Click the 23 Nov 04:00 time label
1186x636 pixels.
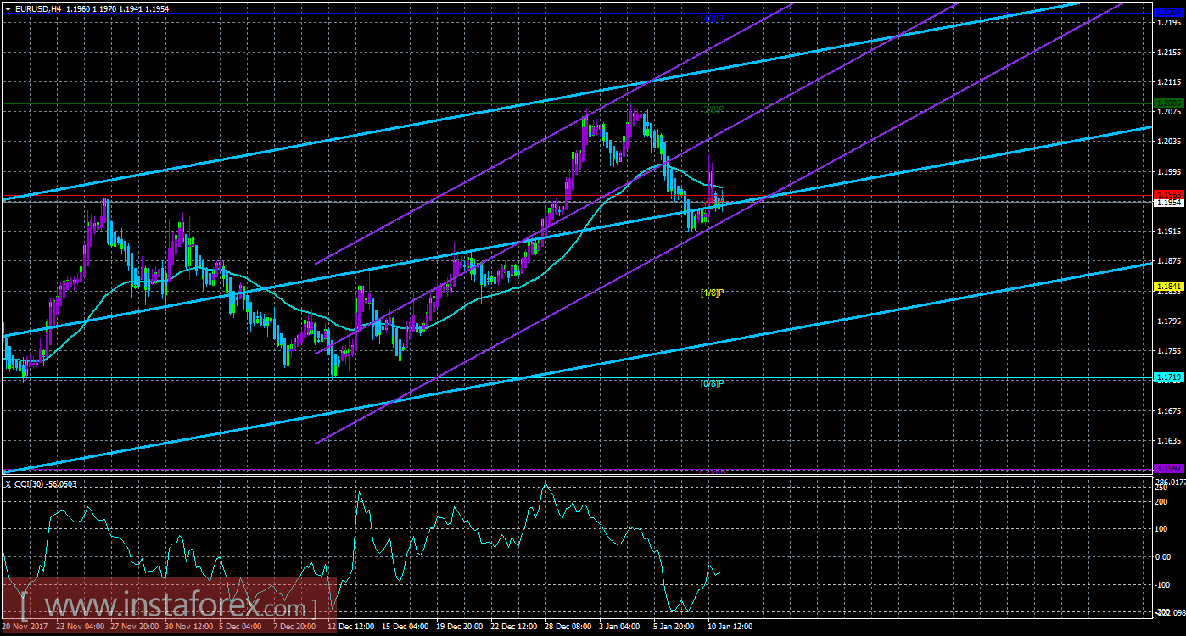click(x=79, y=627)
